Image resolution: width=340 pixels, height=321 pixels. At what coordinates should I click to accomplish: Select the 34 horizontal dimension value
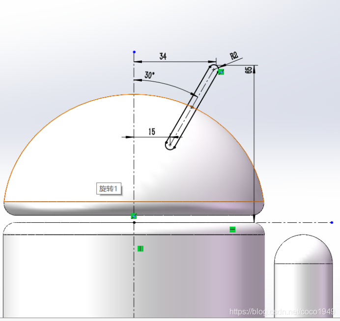coord(163,56)
